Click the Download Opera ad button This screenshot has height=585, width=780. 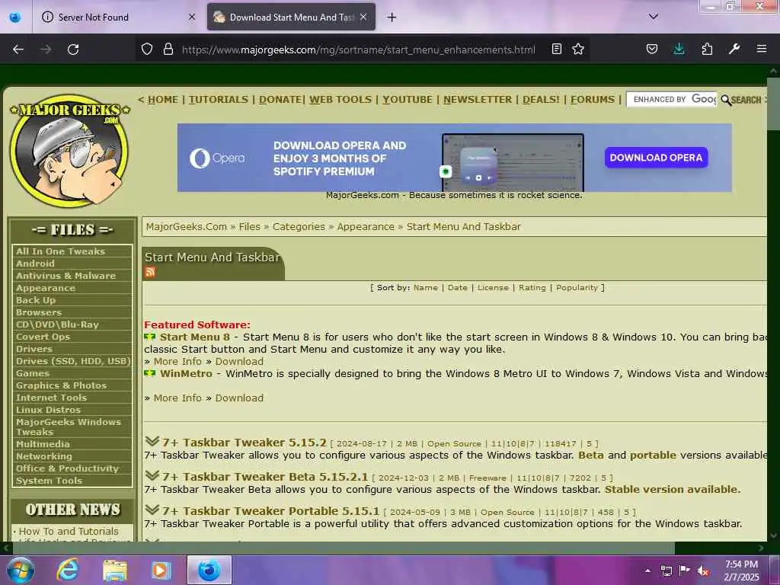[x=656, y=158]
